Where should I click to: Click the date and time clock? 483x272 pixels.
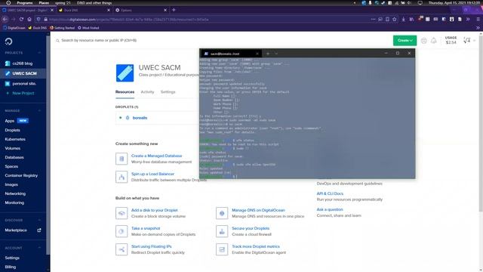pyautogui.click(x=454, y=3)
